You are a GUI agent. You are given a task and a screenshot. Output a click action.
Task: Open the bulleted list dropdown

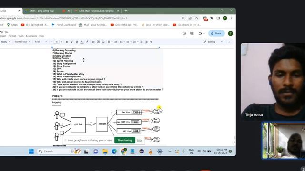[x=129, y=42]
